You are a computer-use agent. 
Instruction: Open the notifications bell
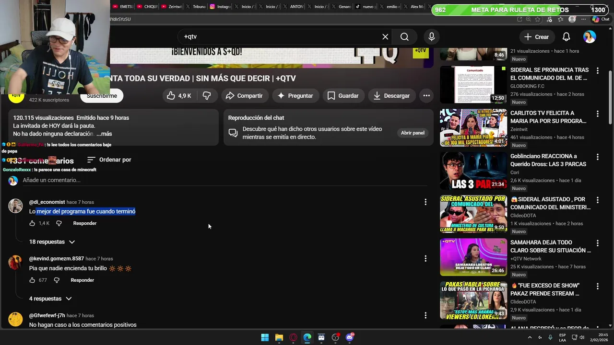tap(566, 37)
